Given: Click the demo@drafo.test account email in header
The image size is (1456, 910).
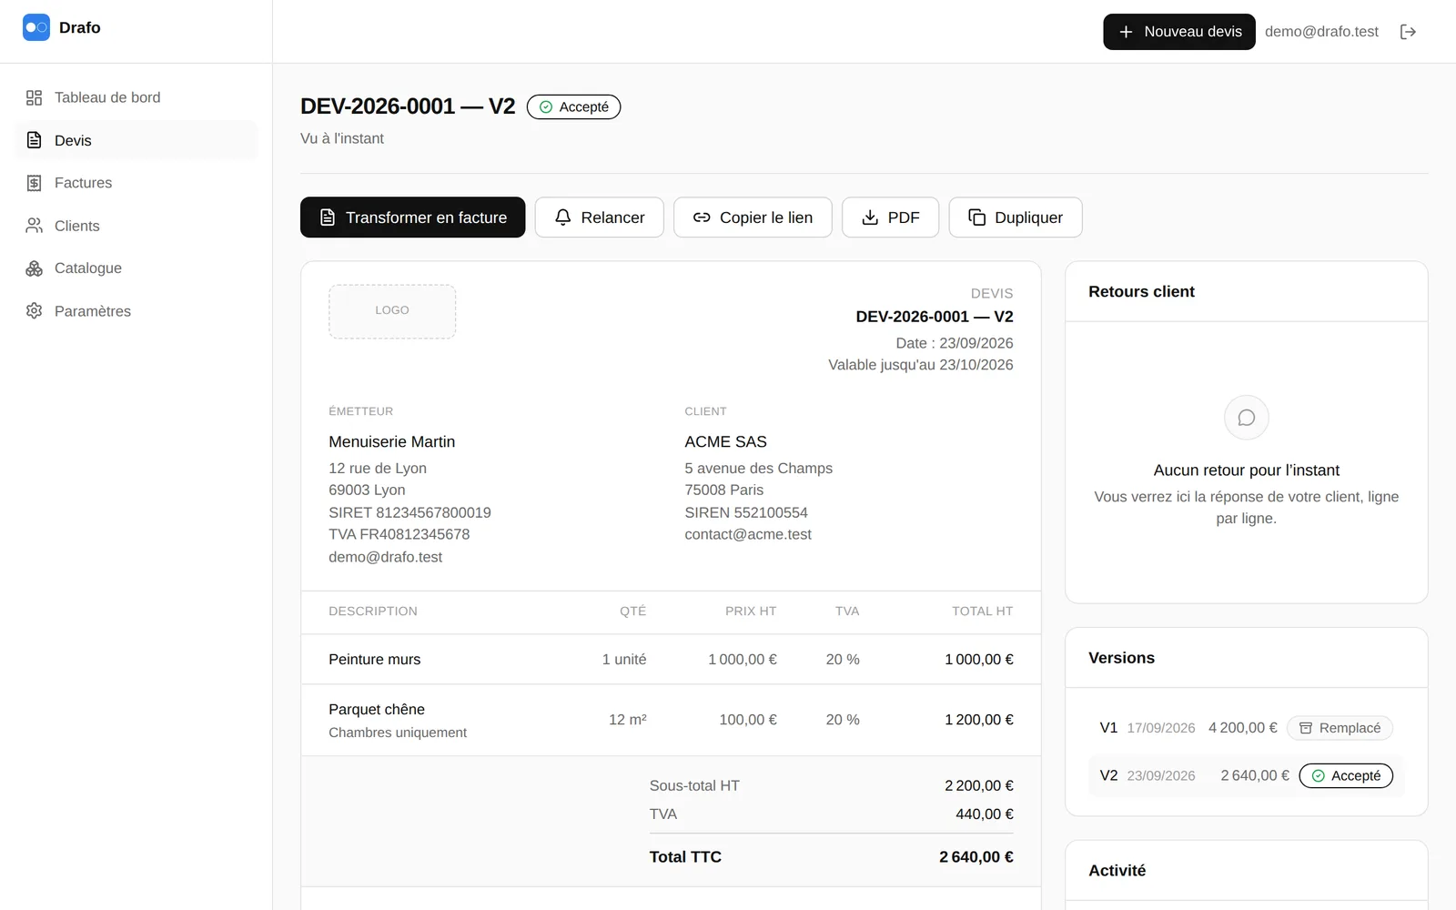Looking at the screenshot, I should click(1321, 32).
